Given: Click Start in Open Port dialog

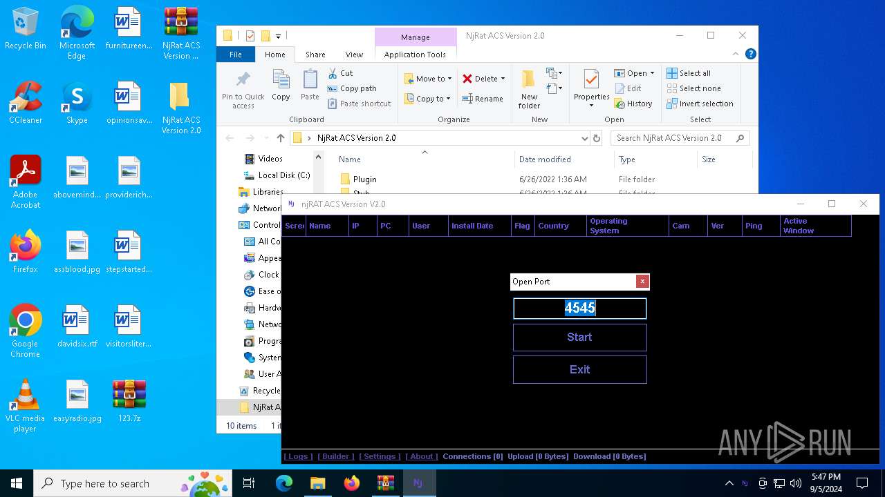Looking at the screenshot, I should [579, 338].
